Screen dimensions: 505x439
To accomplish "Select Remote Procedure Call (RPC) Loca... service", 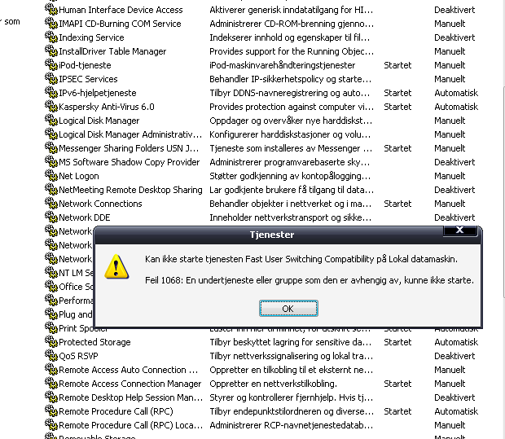I will [x=131, y=425].
